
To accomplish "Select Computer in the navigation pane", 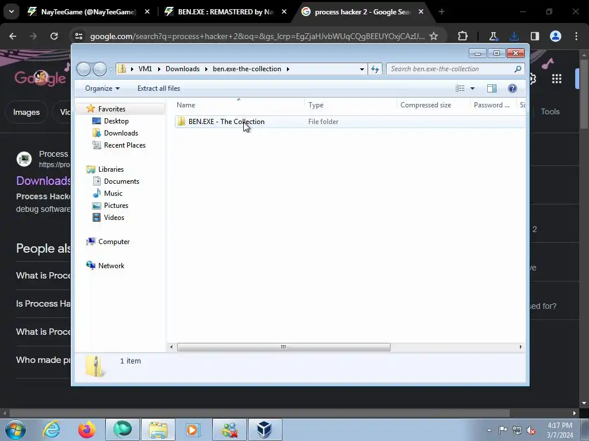I will pyautogui.click(x=114, y=242).
